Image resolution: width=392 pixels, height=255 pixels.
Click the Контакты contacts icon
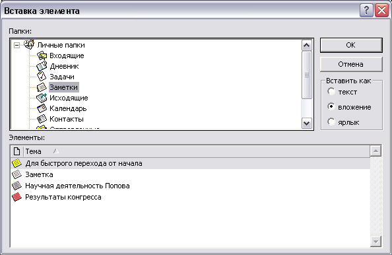point(42,119)
